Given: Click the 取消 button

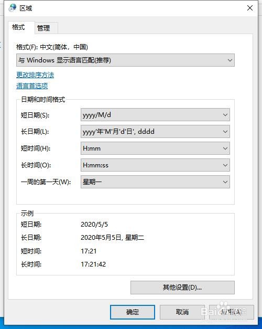Looking at the screenshot, I should click(x=182, y=312).
